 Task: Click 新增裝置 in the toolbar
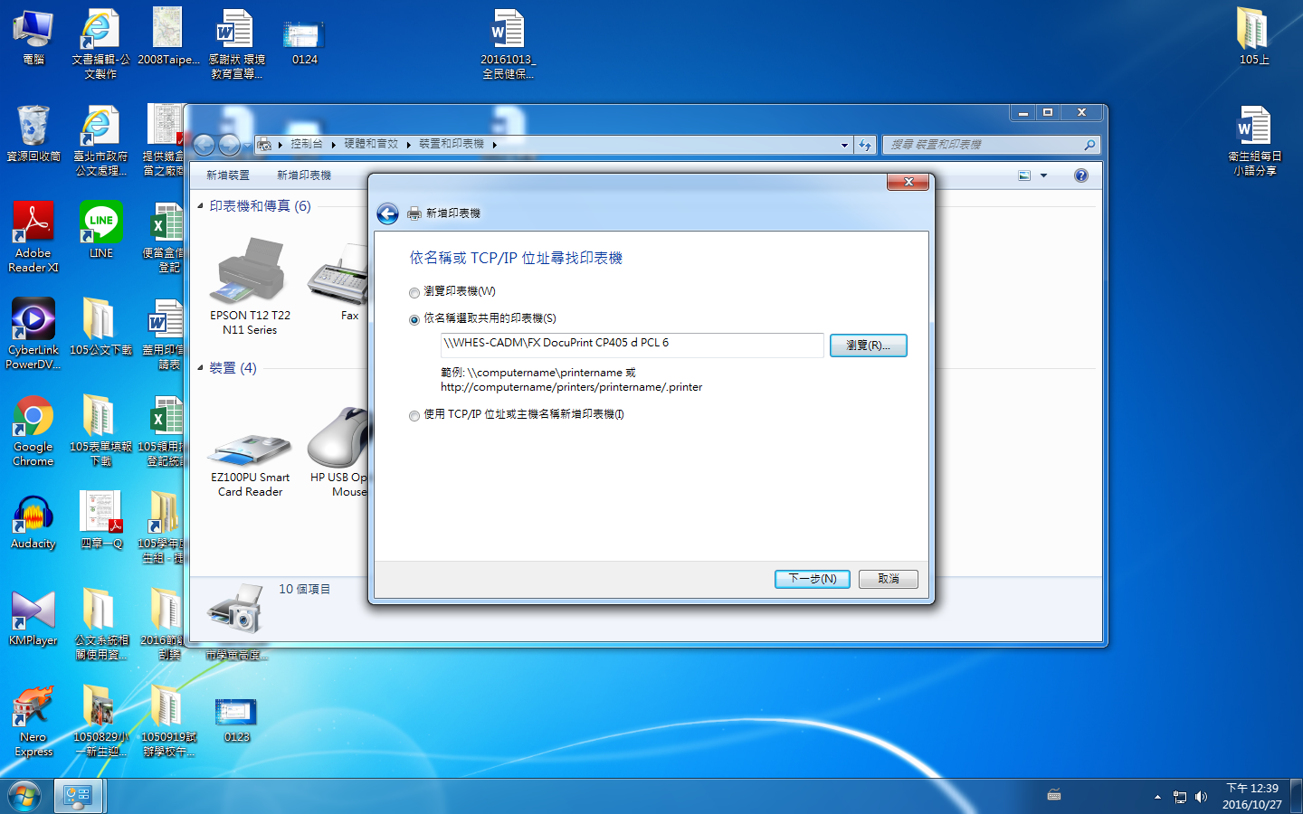click(228, 175)
